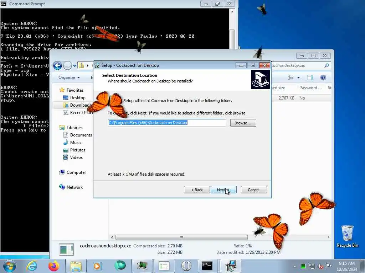Cancel the Cockroach on Desktop setup
The height and width of the screenshot is (273, 365).
(254, 190)
